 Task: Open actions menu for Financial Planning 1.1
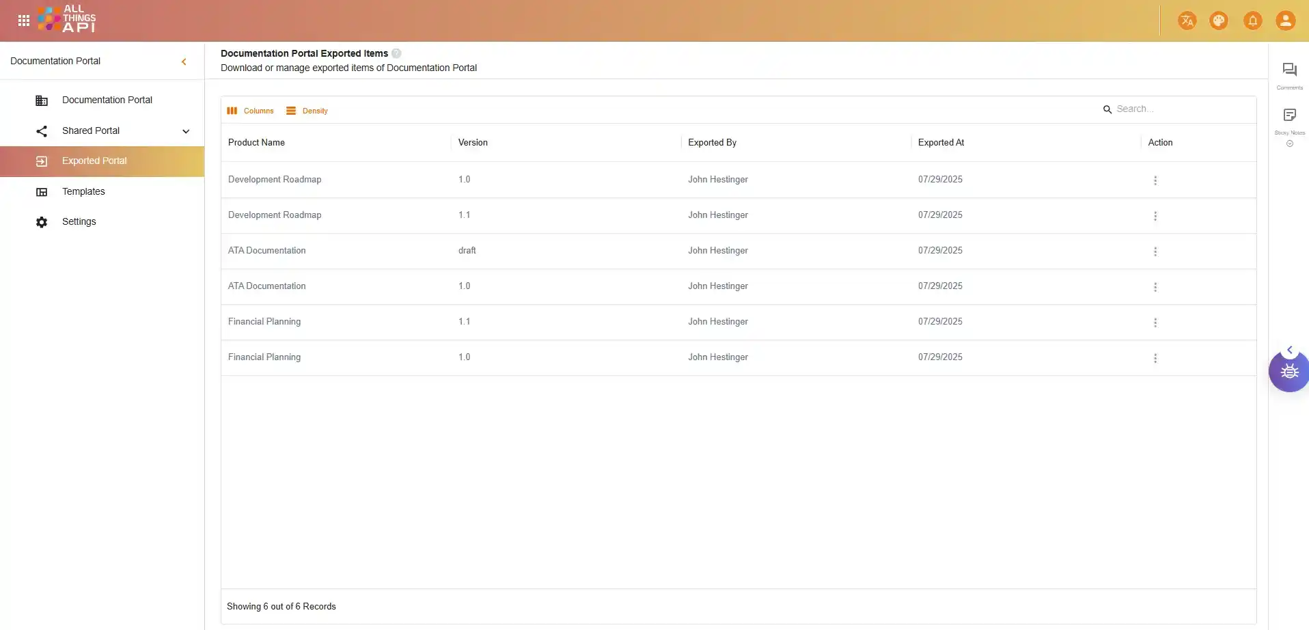point(1155,323)
